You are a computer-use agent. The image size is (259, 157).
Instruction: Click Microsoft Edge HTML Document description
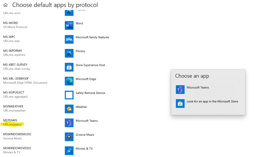pyautogui.click(x=25, y=83)
